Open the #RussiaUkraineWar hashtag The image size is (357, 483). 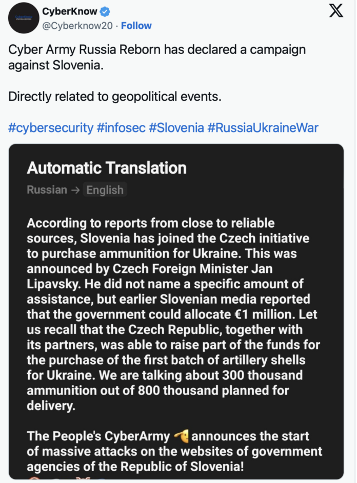coord(263,127)
